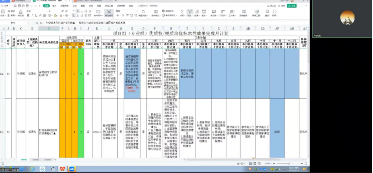Click the save icon in the quick access bar
This screenshot has height=173, width=373.
tap(15, 6)
